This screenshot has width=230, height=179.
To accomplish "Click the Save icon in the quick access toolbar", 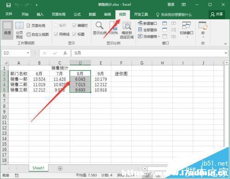I will 8,5.
